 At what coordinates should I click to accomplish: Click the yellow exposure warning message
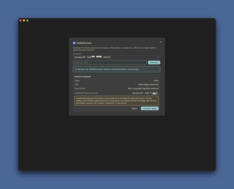[116, 100]
